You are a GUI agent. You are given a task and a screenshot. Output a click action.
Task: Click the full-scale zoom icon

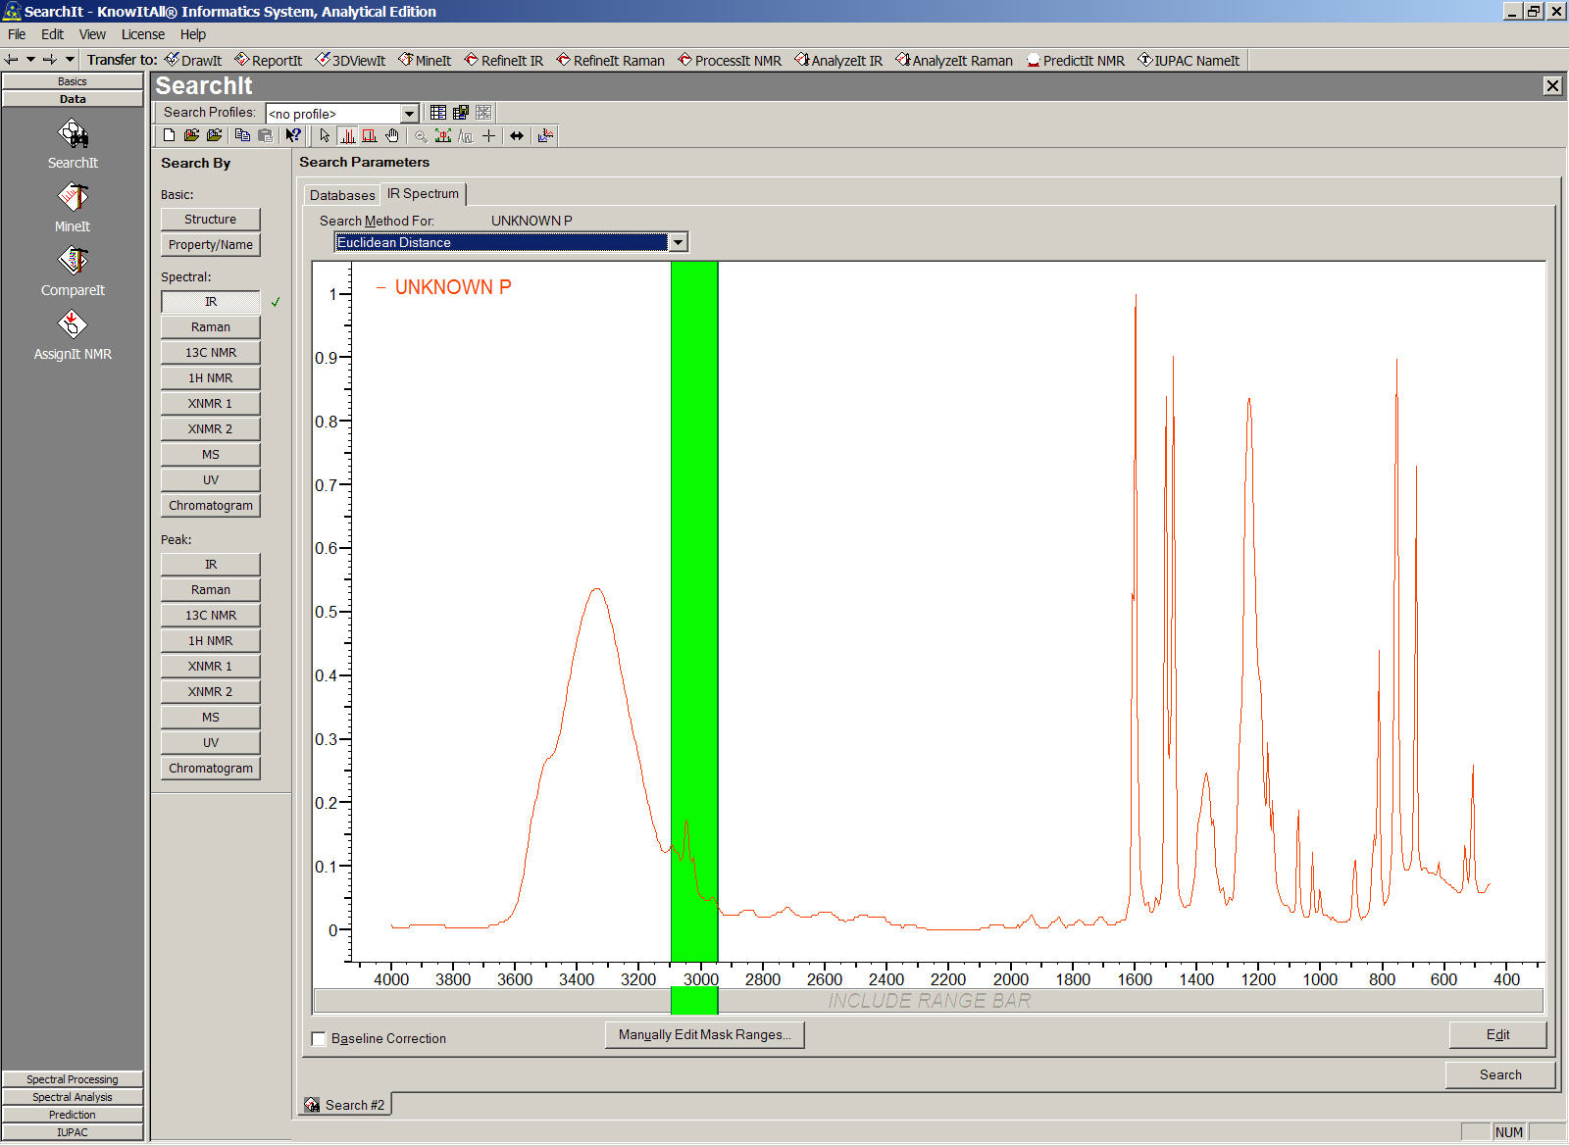[x=443, y=135]
